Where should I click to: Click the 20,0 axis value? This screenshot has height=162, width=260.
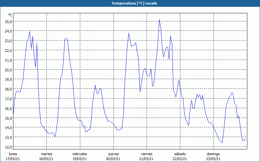(9, 70)
